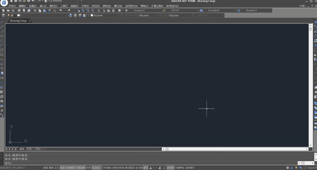
Task: Toggle Grid (栅格) in status bar
Action: tap(51, 168)
